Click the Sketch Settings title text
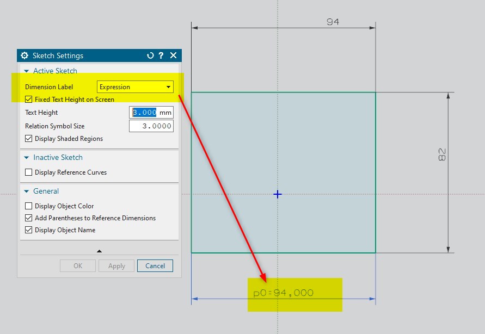 point(58,55)
